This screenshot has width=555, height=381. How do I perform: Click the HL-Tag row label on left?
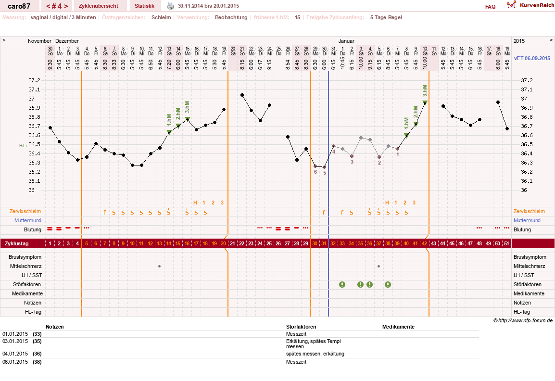33,312
